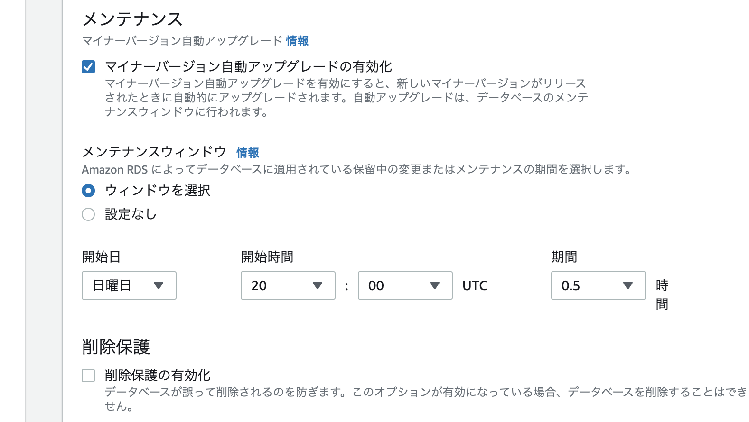The width and height of the screenshot is (749, 422).
Task: Click the empty radio circle for 設定なし
Action: point(88,214)
